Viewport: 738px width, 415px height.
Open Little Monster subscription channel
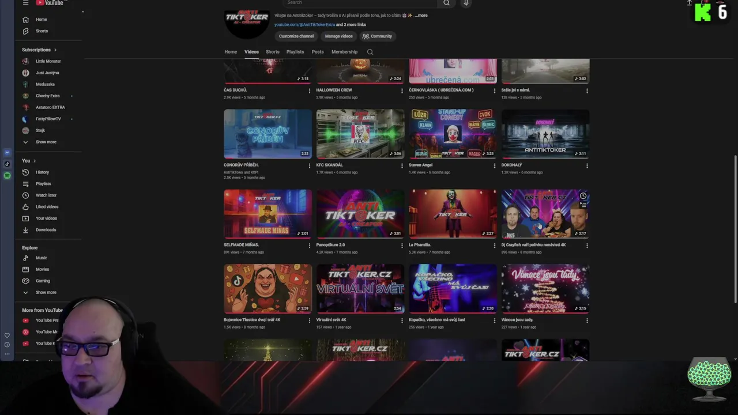(x=48, y=61)
